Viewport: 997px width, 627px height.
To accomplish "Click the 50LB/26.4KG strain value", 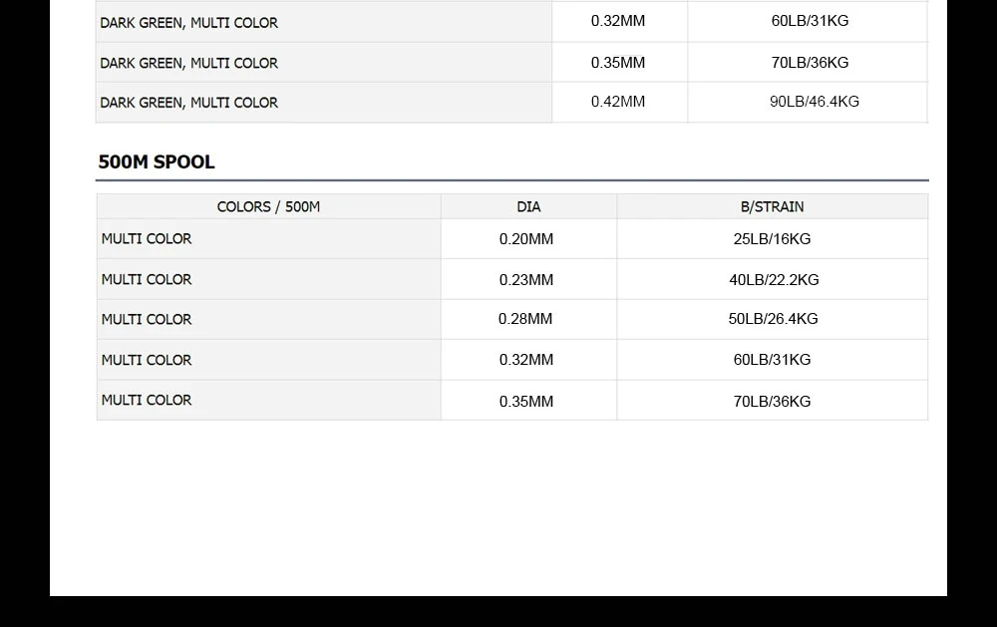I will (773, 319).
